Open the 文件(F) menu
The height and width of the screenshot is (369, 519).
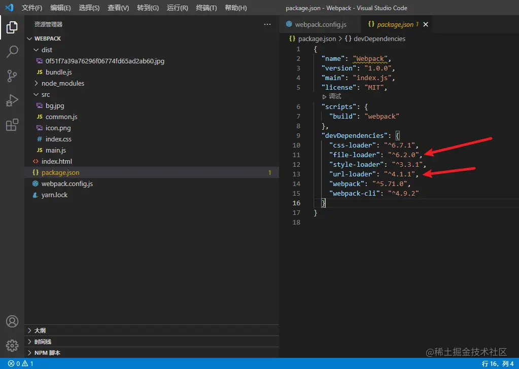32,8
